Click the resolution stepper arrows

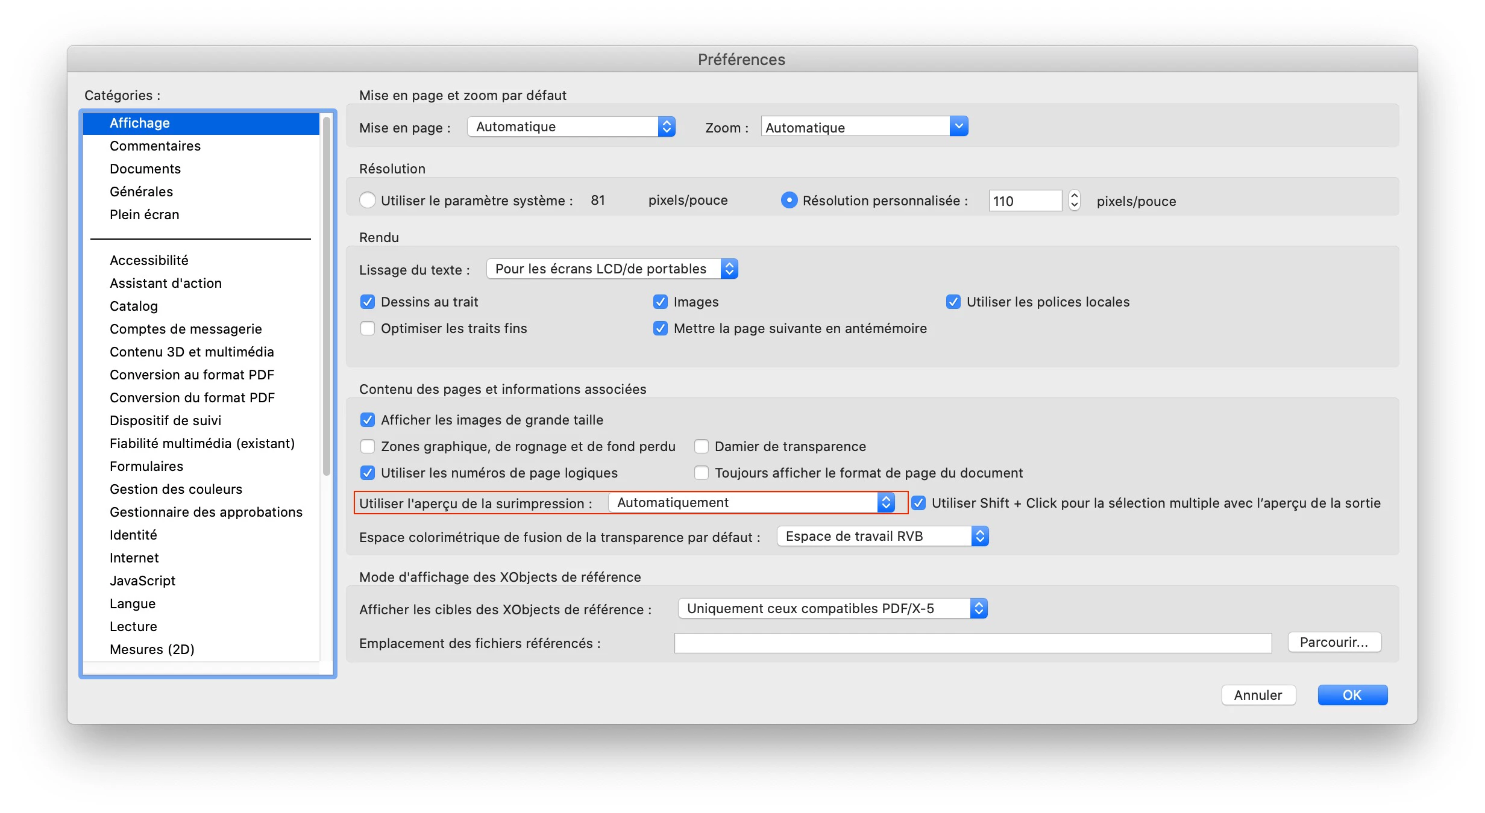pos(1074,201)
